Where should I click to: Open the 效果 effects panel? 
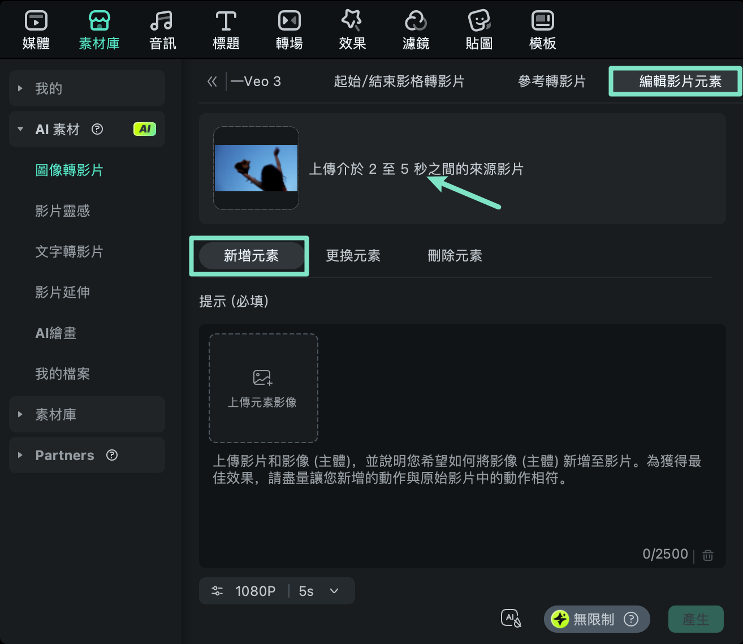tap(352, 28)
